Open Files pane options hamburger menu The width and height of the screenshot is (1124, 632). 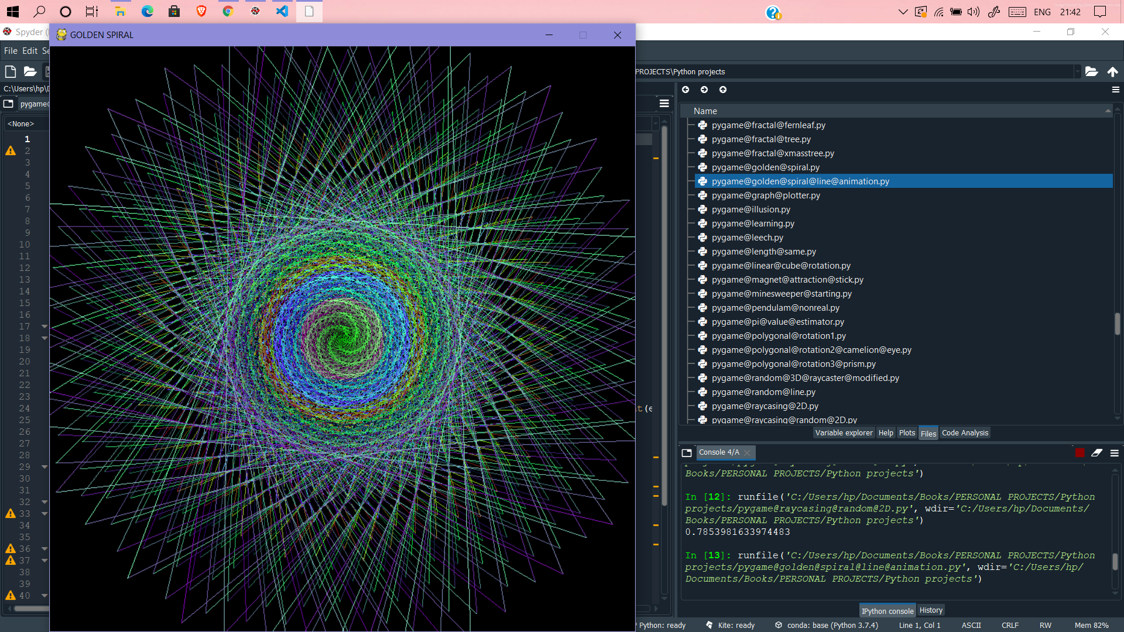click(x=1115, y=90)
